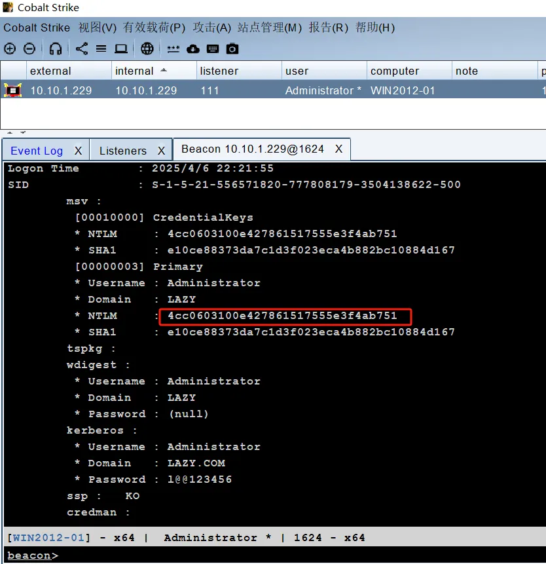
Task: Open credentials view password-dots icon
Action: pos(173,49)
